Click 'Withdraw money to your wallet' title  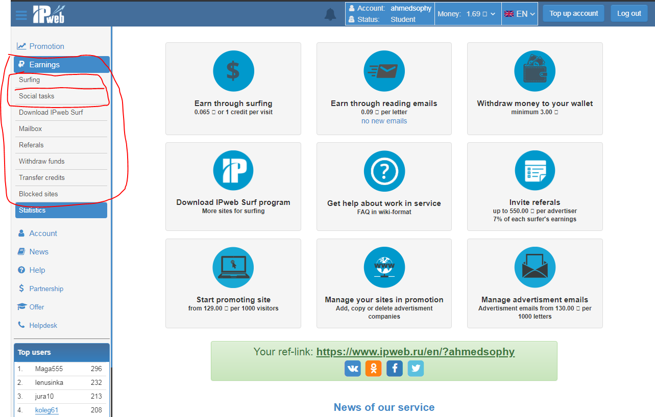pos(535,103)
